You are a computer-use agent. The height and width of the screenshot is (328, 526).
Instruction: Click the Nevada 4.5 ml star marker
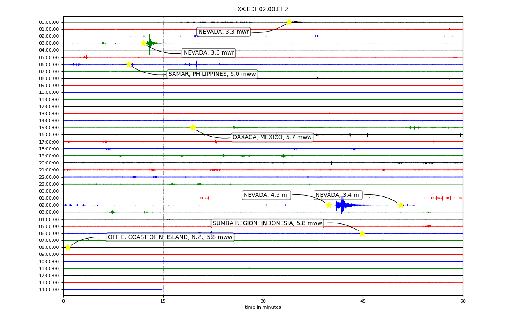point(329,205)
